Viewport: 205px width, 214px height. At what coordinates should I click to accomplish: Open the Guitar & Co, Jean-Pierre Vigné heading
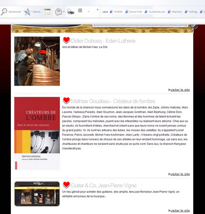(104, 185)
